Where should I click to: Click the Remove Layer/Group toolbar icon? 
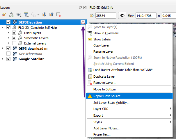click(x=58, y=15)
